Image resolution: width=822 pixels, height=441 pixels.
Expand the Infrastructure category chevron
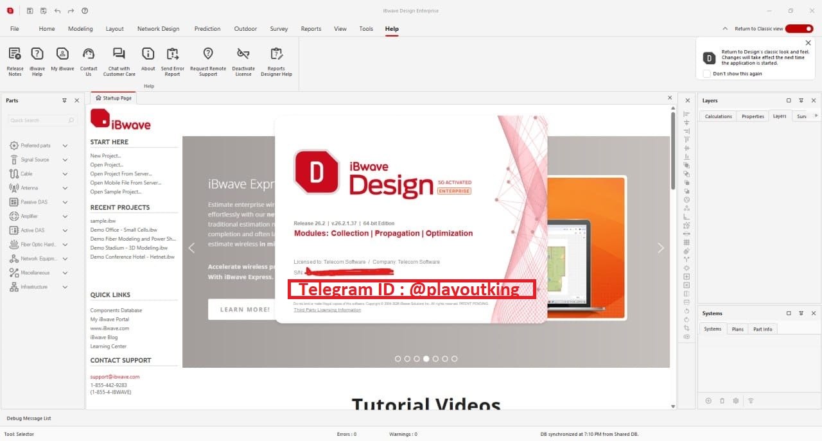click(65, 287)
